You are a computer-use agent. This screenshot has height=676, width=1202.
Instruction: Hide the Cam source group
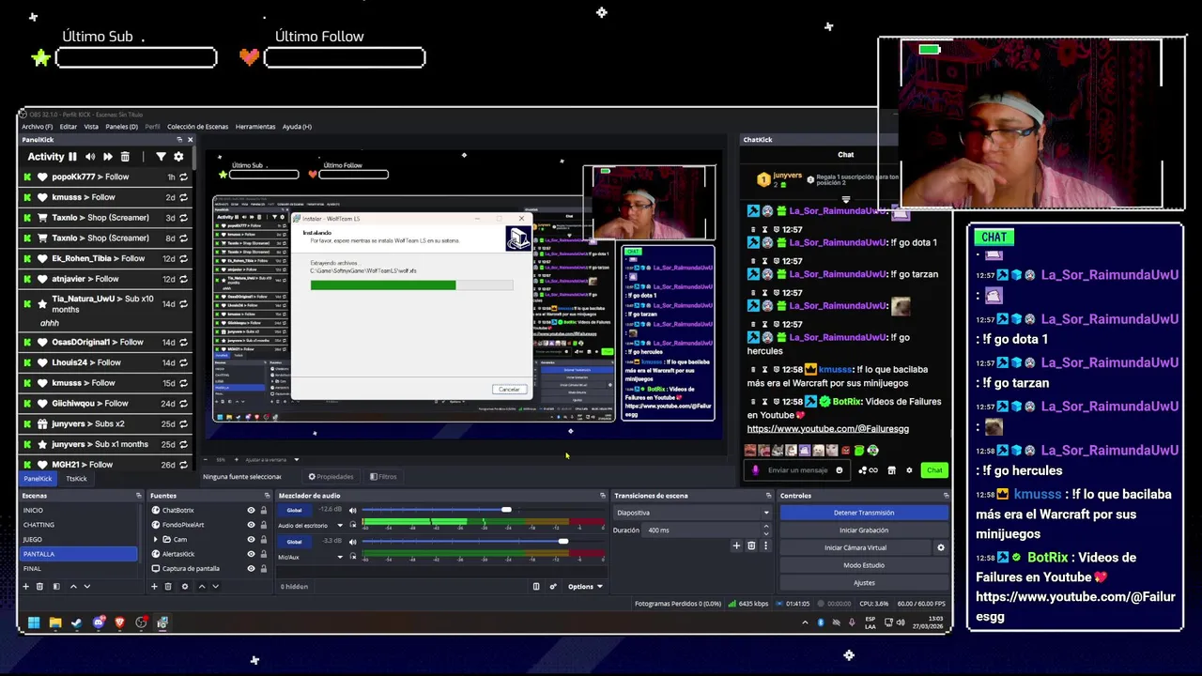click(251, 540)
